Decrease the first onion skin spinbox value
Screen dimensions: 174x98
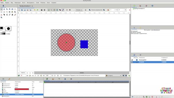click(115, 10)
